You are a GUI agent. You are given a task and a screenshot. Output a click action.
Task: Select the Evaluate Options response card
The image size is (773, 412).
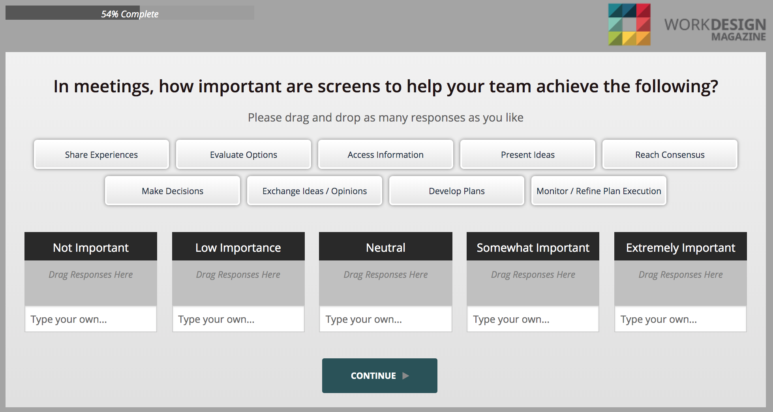coord(244,154)
